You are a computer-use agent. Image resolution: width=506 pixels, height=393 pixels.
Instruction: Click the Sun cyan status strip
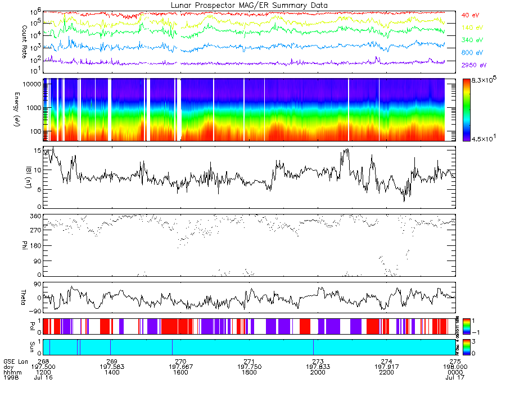click(249, 347)
